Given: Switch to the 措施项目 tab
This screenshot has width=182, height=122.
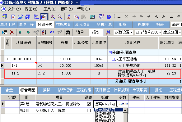Looking at the screenshot, I should tap(63, 25).
